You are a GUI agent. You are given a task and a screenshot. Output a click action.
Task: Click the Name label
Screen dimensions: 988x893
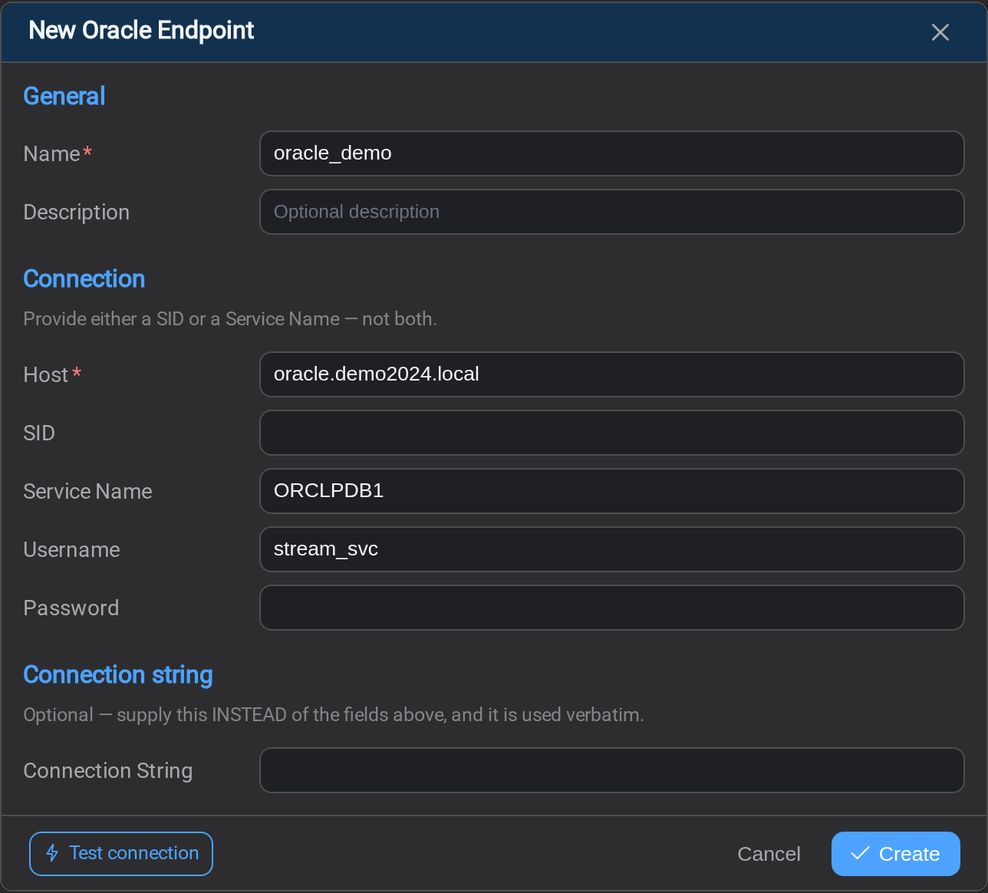[x=51, y=153]
